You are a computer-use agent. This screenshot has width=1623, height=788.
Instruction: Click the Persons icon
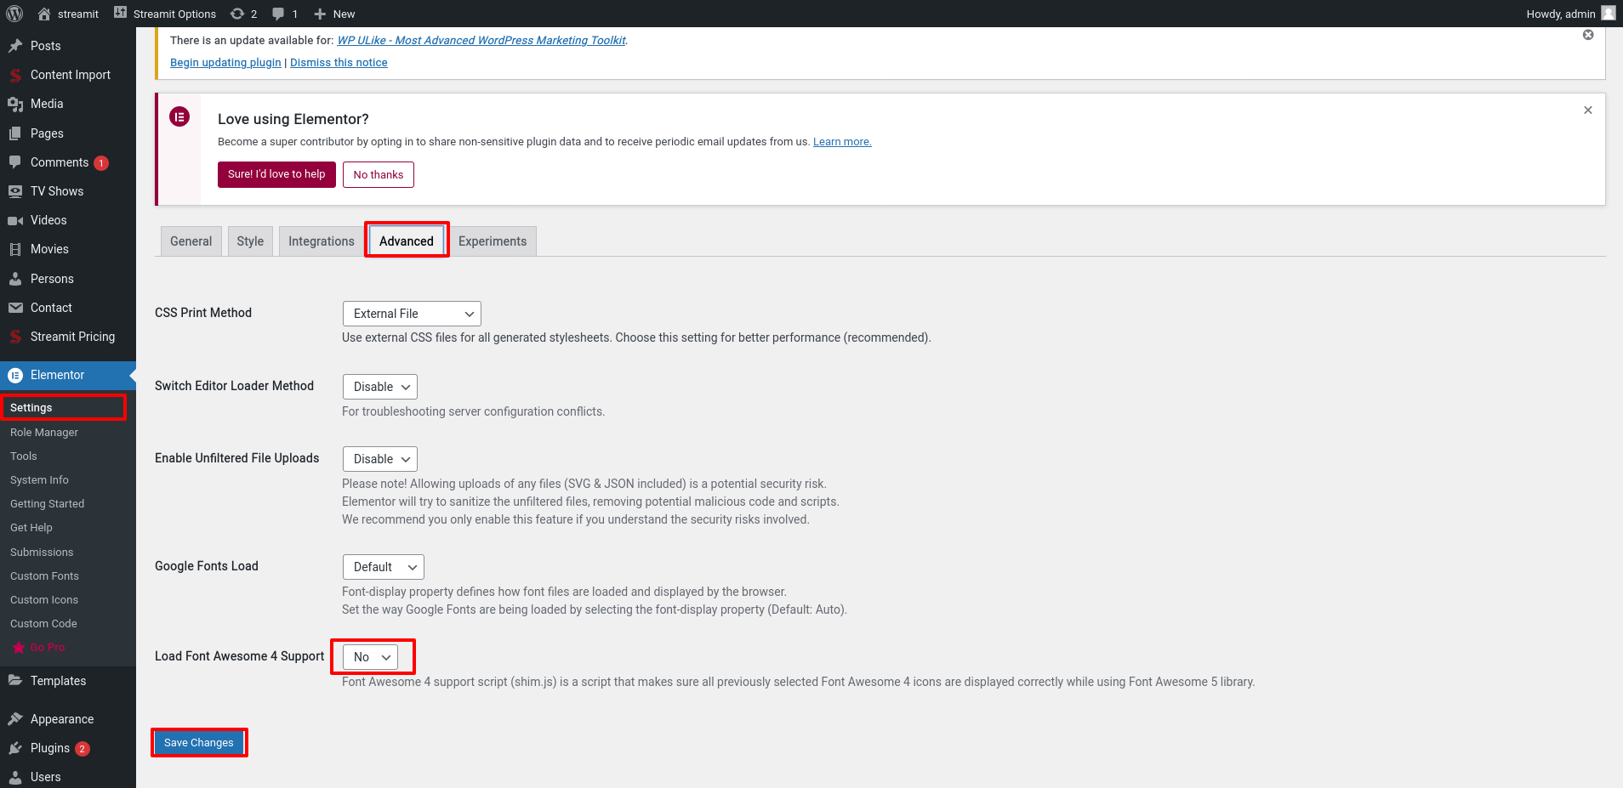15,279
